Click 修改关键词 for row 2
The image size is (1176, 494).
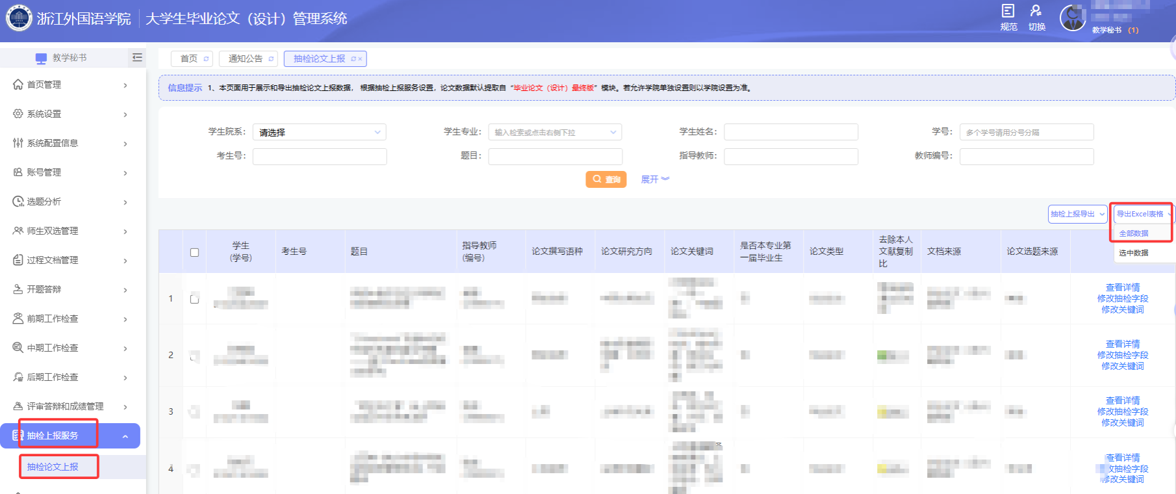coord(1123,366)
